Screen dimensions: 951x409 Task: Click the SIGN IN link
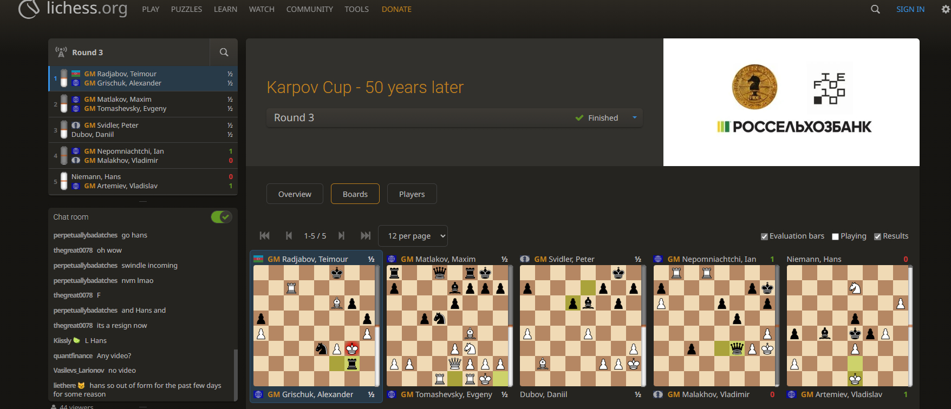pyautogui.click(x=910, y=9)
